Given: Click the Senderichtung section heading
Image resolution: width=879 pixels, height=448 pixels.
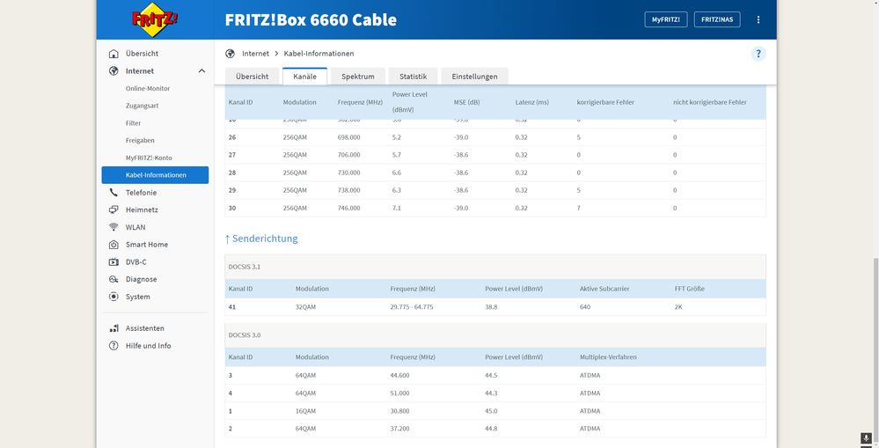Looking at the screenshot, I should coord(261,239).
